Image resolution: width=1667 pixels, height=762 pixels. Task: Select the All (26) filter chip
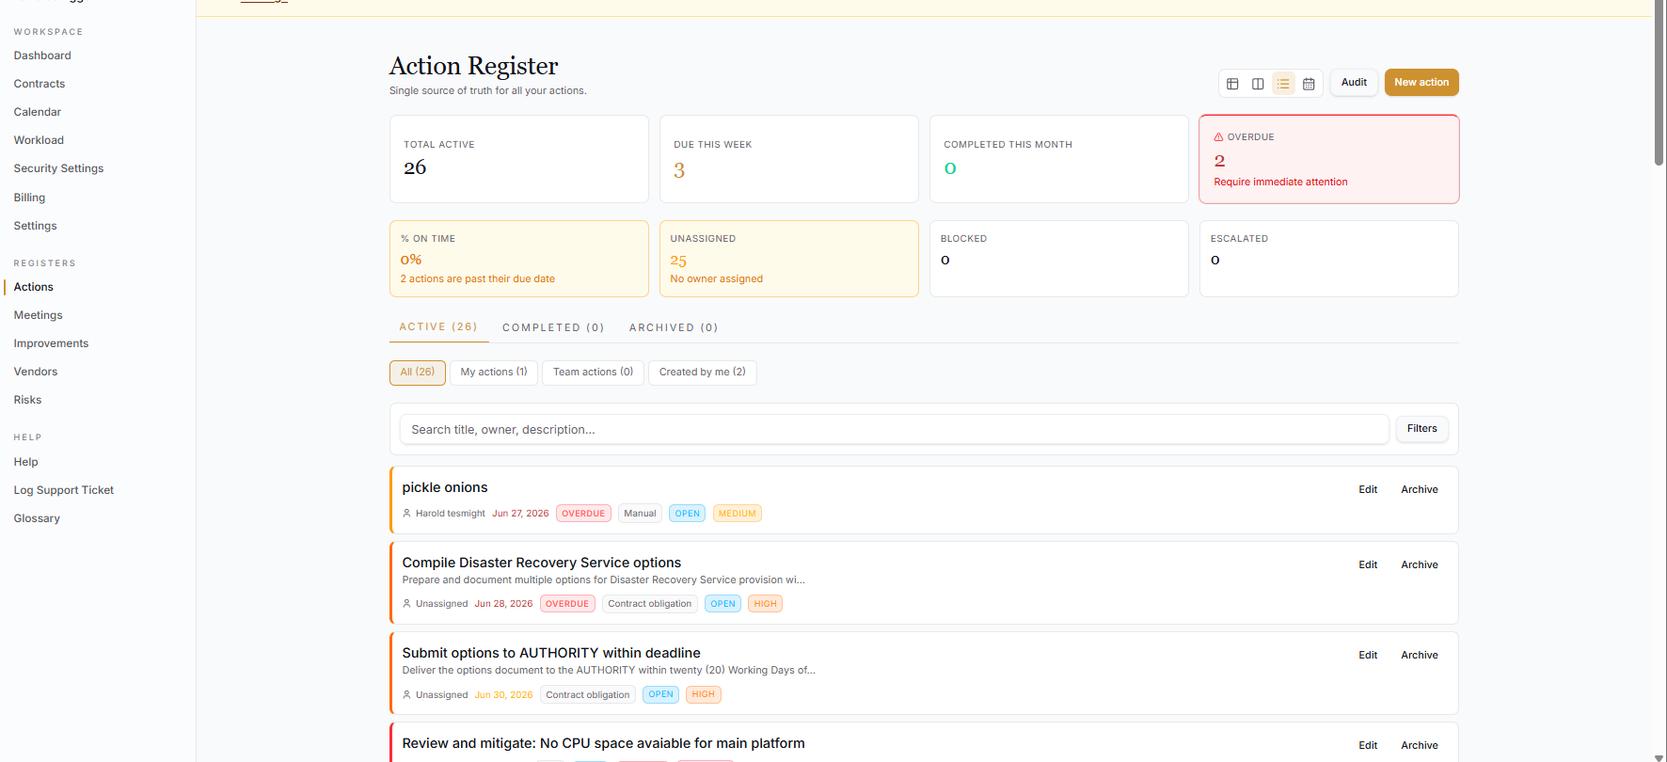tap(418, 373)
